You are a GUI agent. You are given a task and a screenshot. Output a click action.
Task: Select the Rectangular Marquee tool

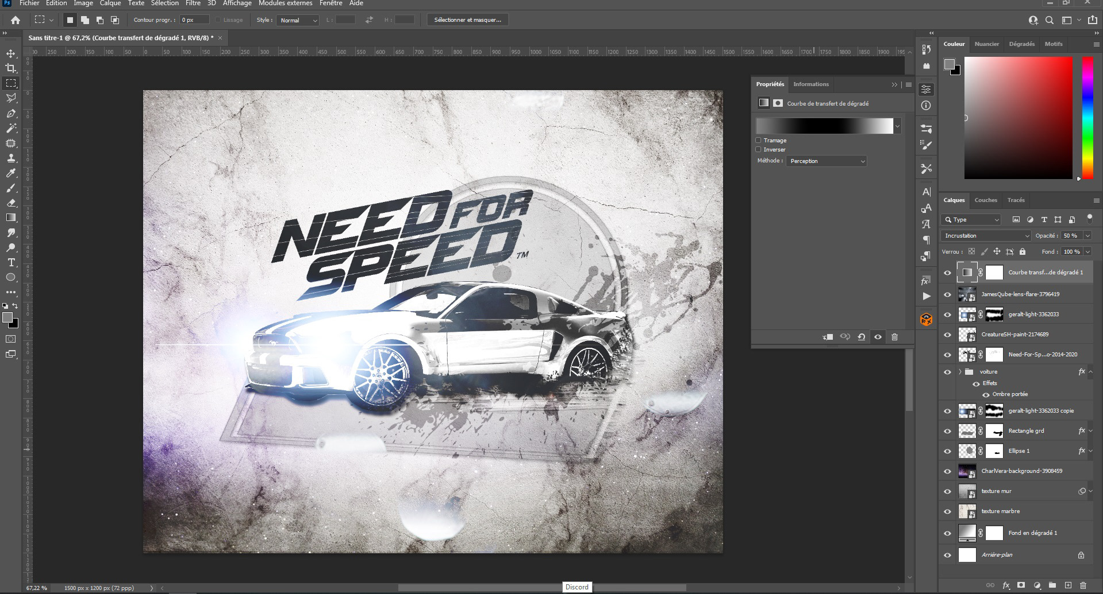11,83
